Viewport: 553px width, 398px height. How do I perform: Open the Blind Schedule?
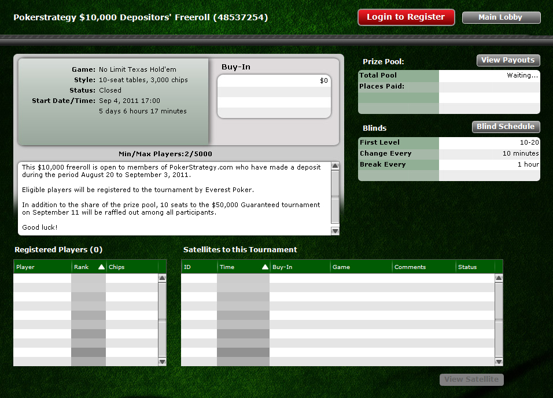click(506, 127)
